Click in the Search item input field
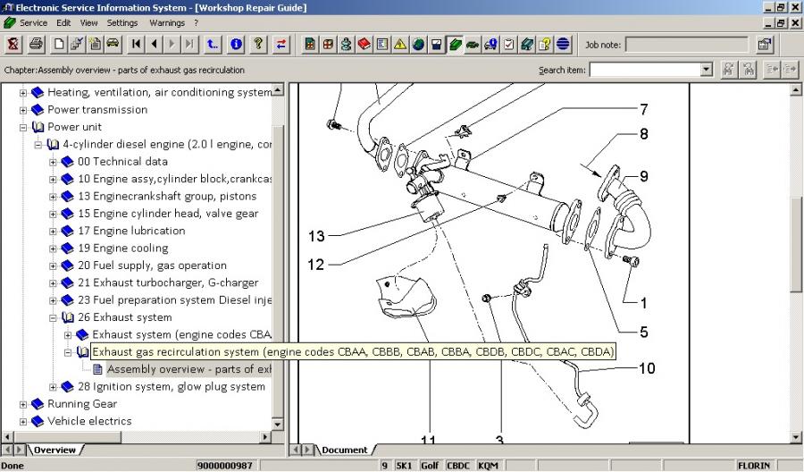 coord(643,70)
